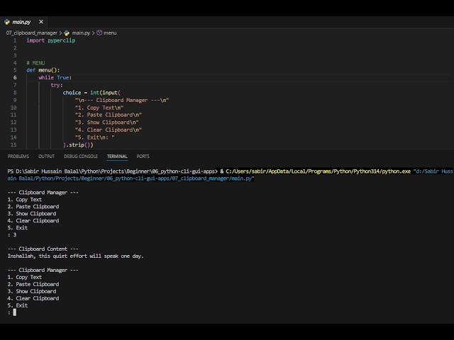Click the '# MENU' comment line
This screenshot has width=454, height=340.
click(x=35, y=63)
